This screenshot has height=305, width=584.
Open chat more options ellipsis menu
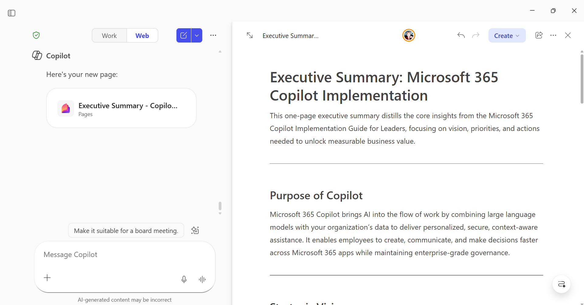213,36
